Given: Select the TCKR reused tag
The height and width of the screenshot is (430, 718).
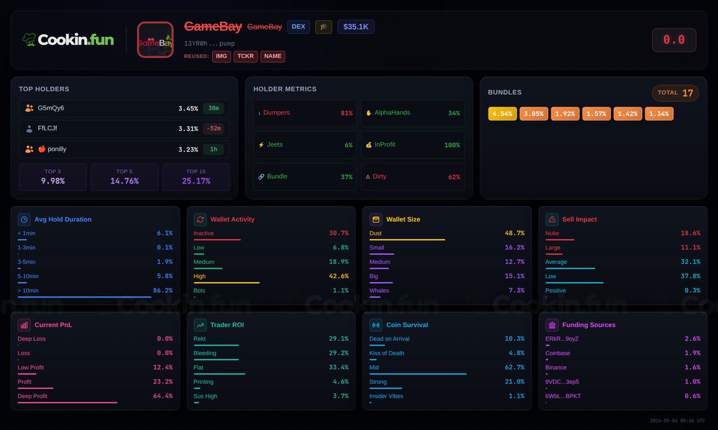Looking at the screenshot, I should click(245, 56).
